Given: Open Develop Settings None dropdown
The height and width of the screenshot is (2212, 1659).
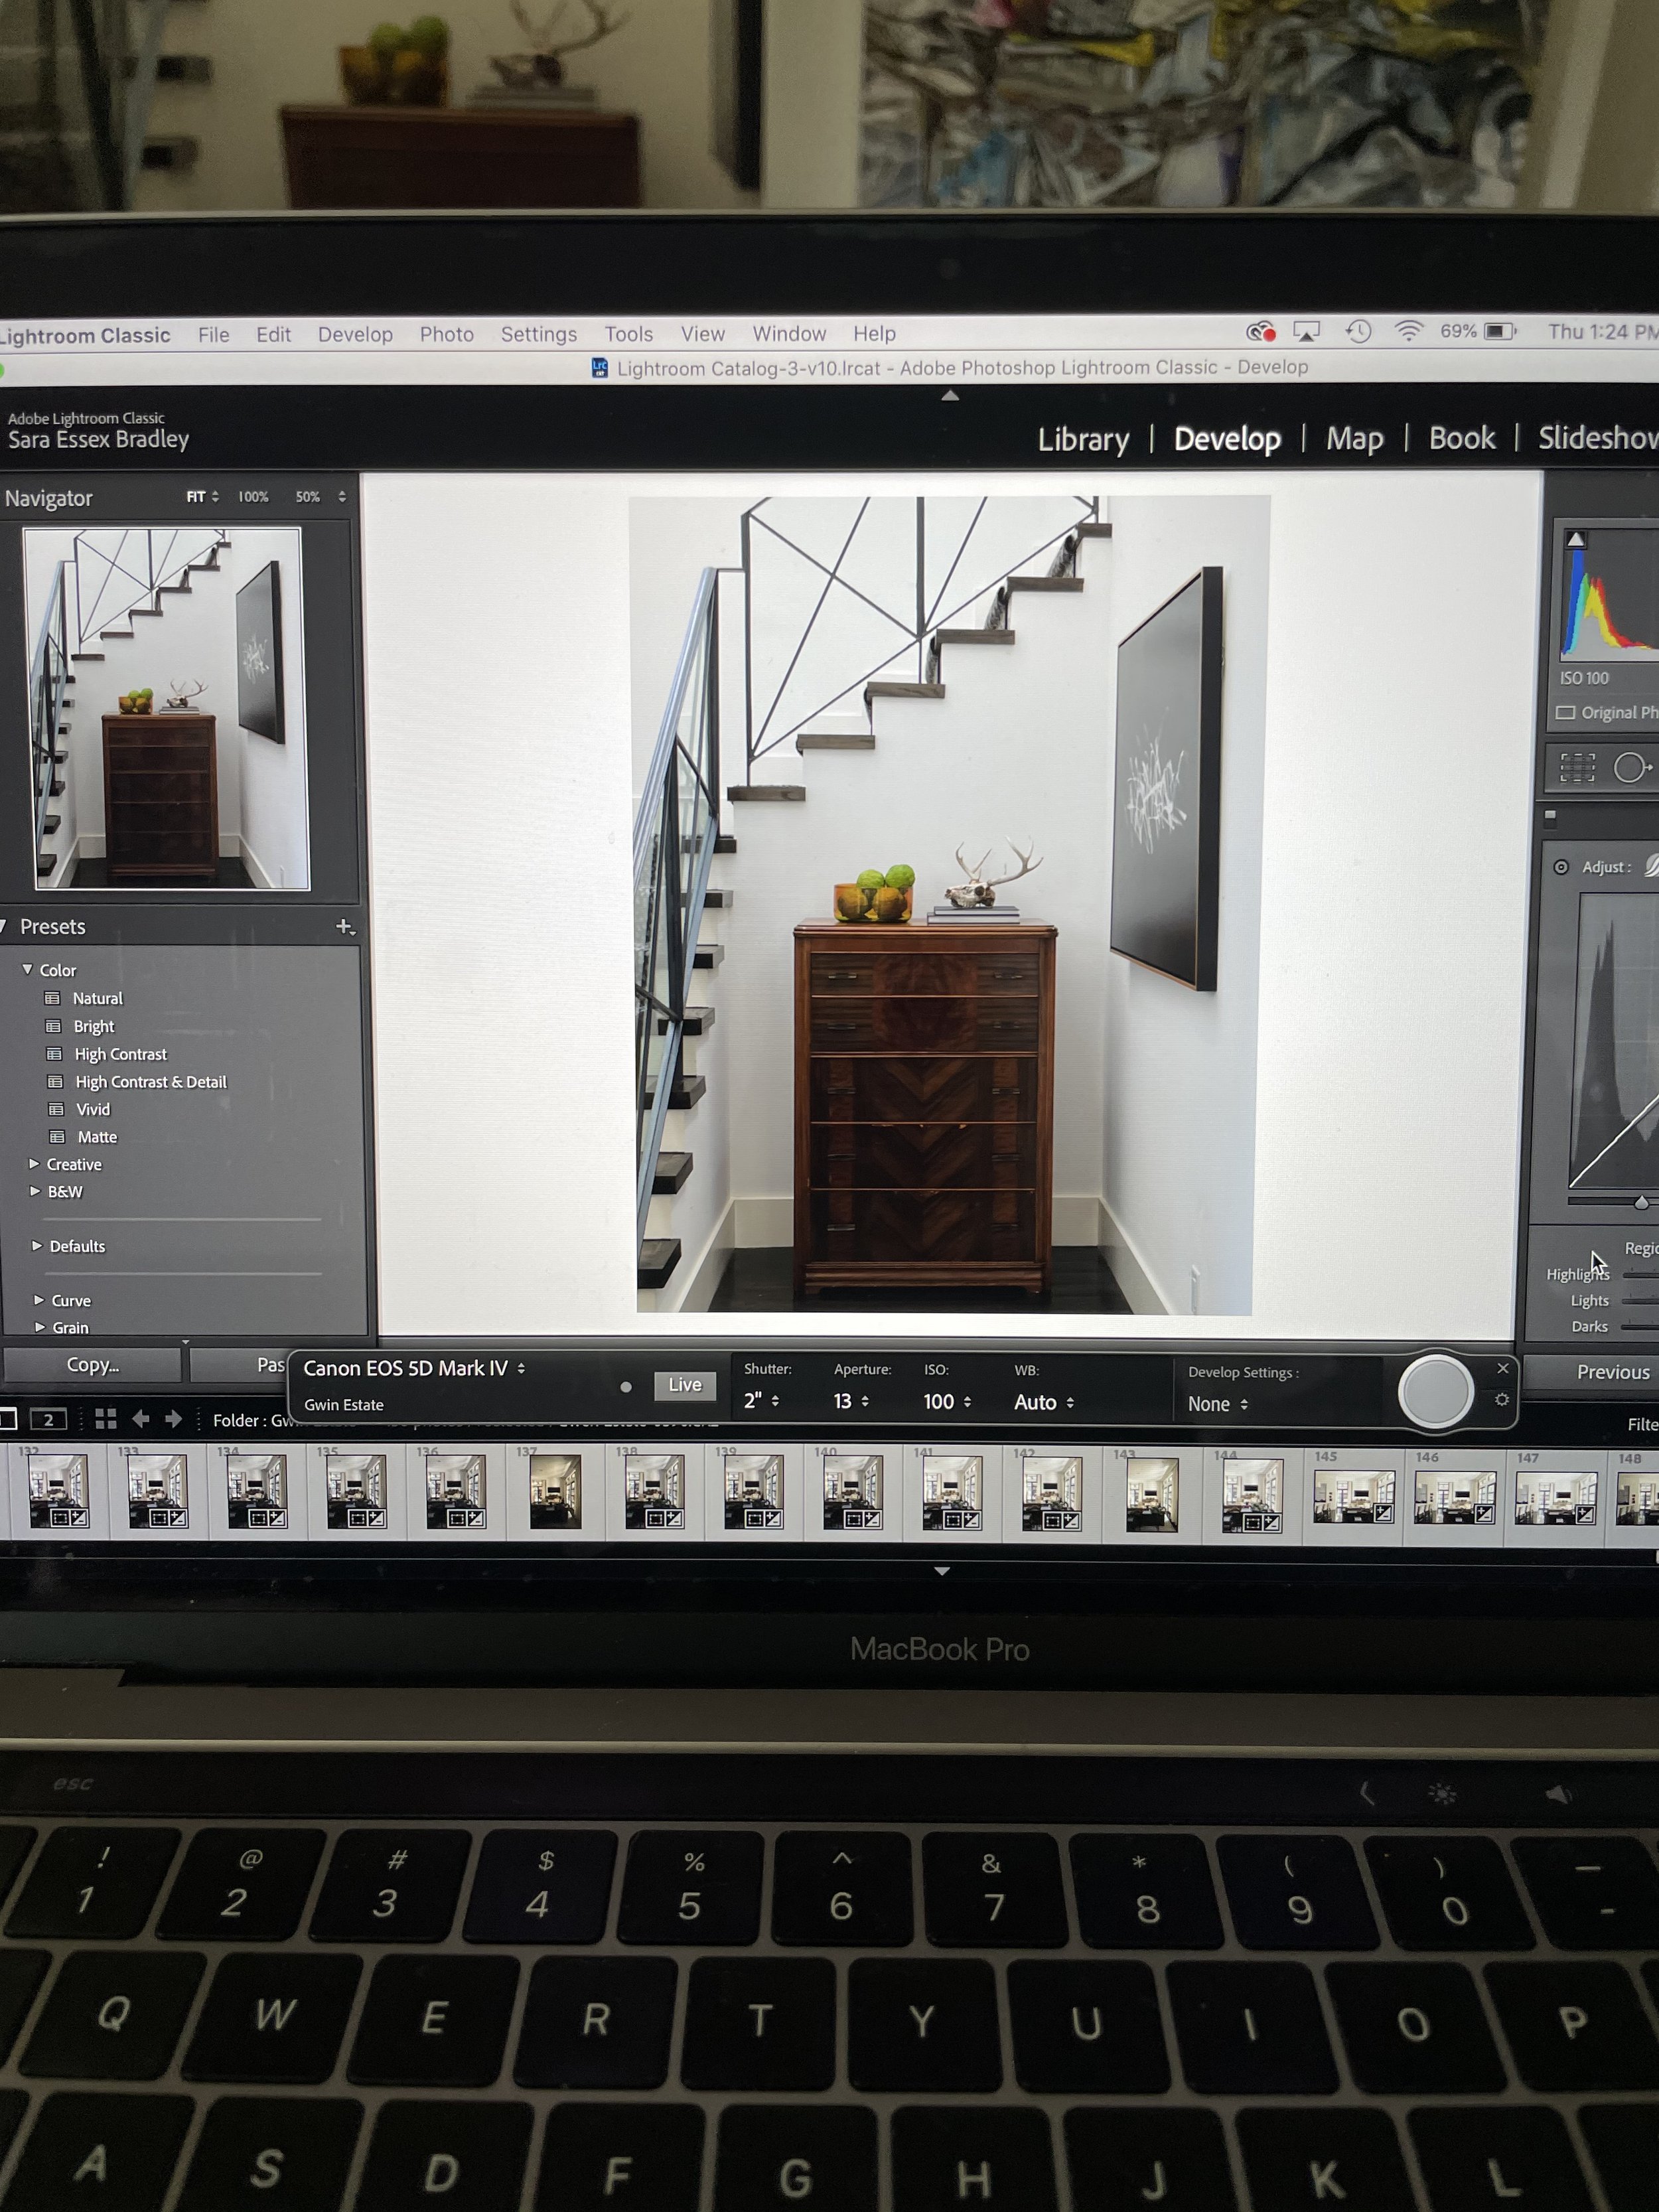Looking at the screenshot, I should (1217, 1404).
